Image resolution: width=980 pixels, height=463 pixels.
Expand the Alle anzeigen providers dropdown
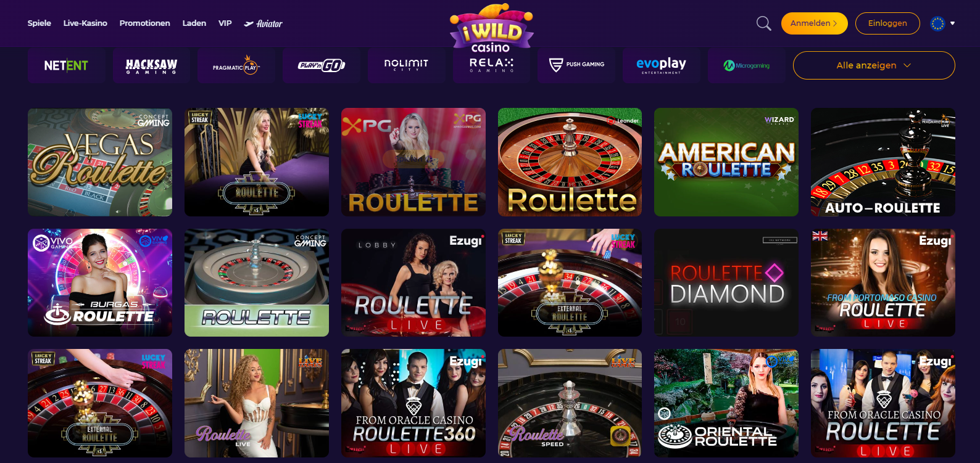874,65
